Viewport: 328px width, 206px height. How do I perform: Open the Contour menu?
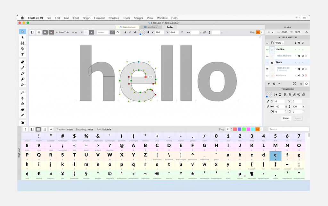[114, 18]
